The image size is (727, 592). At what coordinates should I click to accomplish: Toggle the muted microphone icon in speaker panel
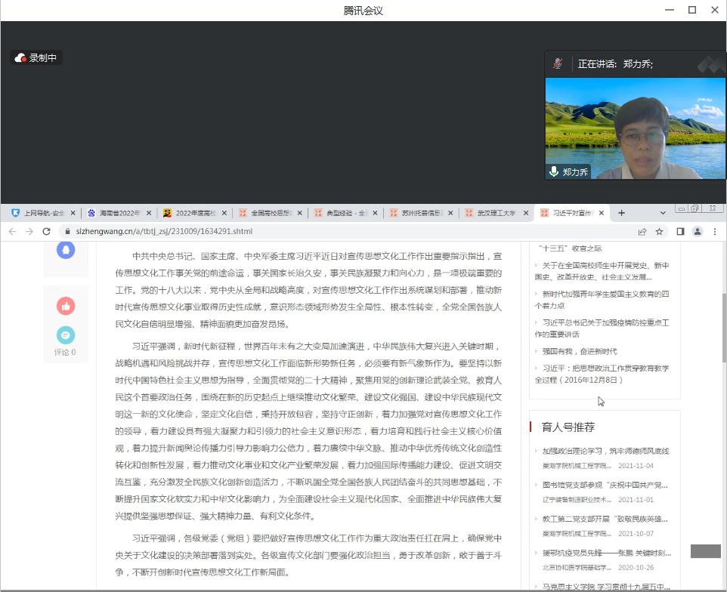pyautogui.click(x=558, y=64)
